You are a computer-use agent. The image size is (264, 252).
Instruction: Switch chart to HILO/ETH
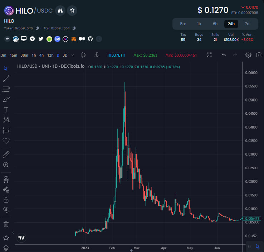point(116,55)
